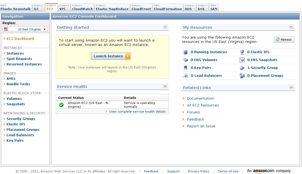Click the US flag icon in Region selector

coord(6,29)
